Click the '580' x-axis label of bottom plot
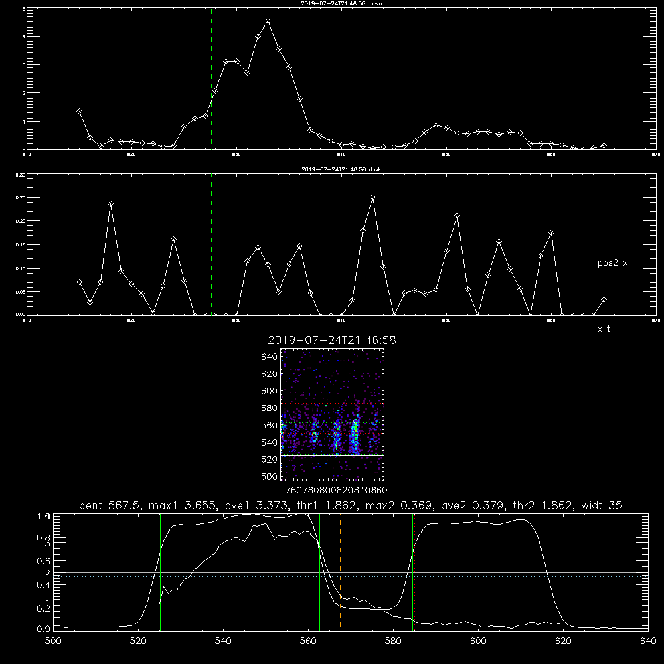Screen dimensions: 664x664 [x=393, y=641]
